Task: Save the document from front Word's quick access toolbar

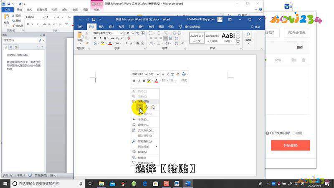Action: tap(94, 19)
